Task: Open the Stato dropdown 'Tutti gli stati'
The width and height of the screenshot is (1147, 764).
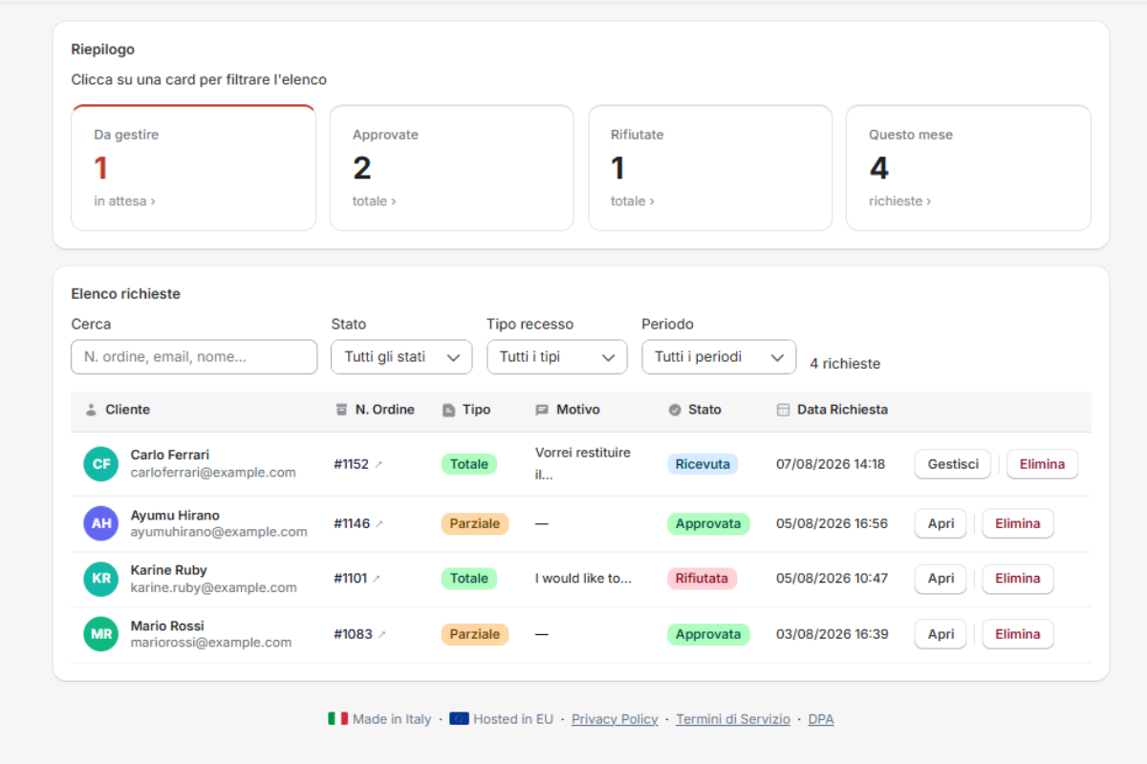Action: point(401,357)
